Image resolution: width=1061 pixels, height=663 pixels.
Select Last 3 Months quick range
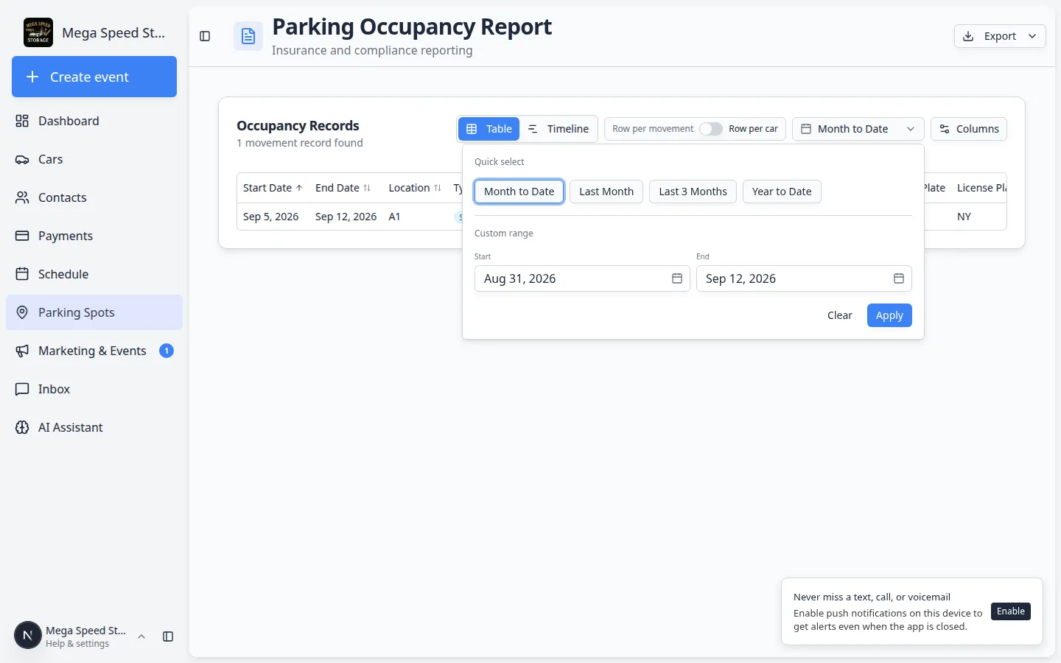(693, 192)
